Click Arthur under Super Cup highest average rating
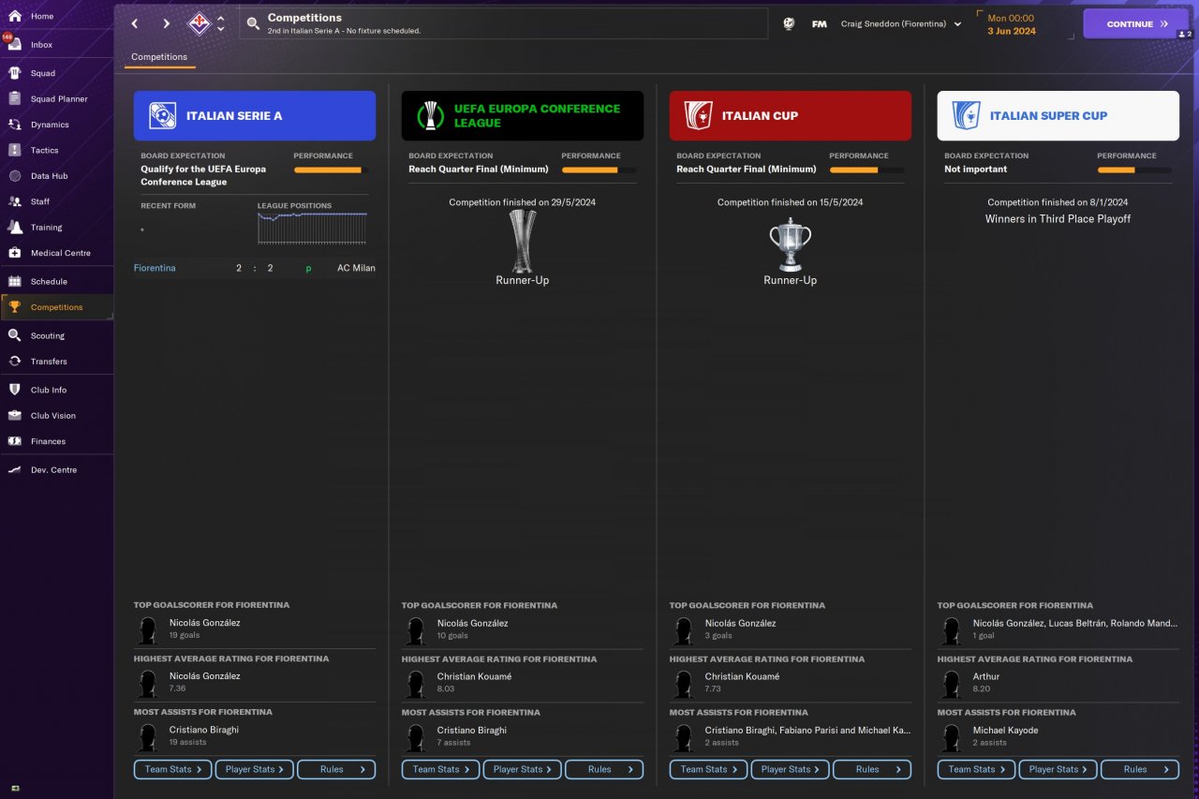 (986, 676)
